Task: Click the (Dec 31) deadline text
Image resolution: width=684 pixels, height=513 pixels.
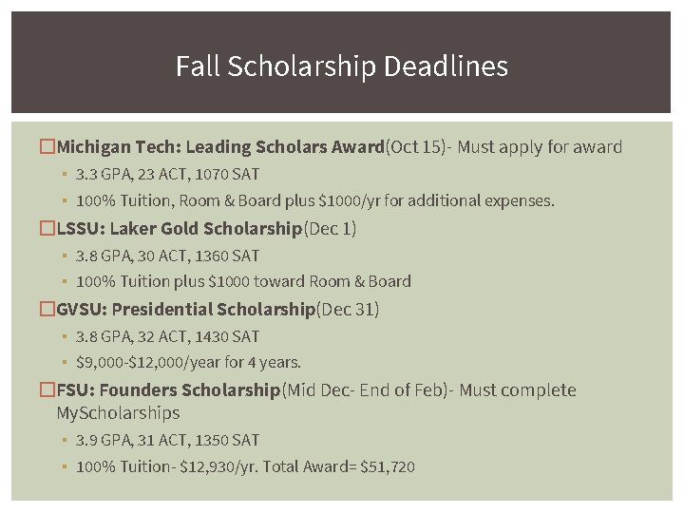Action: click(347, 310)
